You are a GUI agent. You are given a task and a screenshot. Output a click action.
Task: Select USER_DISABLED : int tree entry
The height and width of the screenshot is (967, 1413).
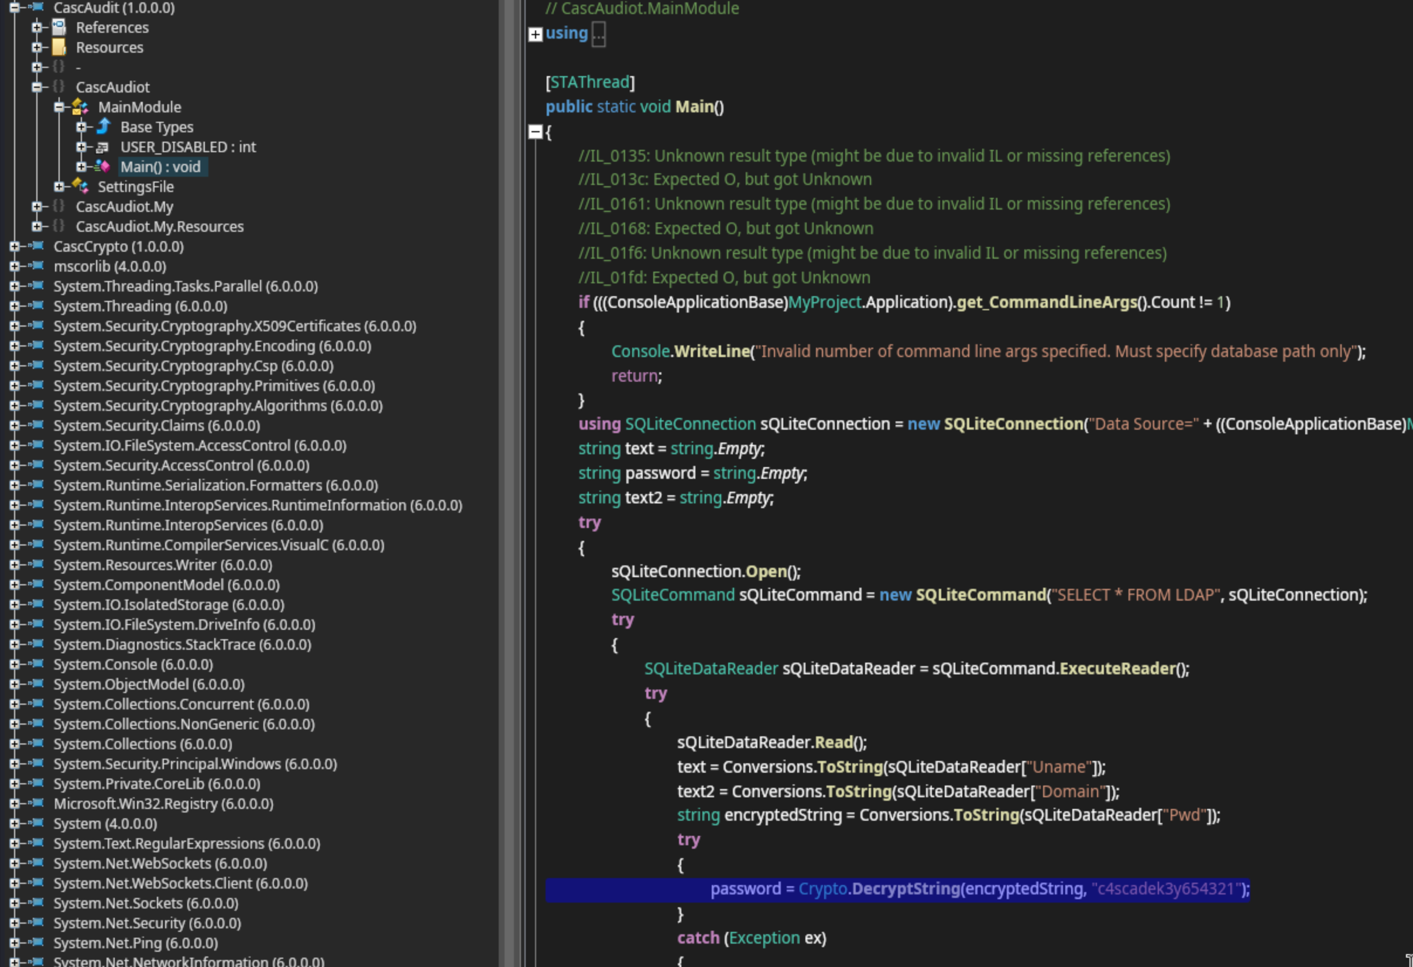[x=188, y=147]
